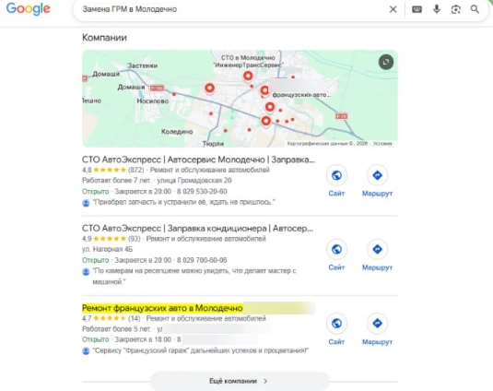493x391 pixels.
Task: Click the (14) reviews count
Action: pos(135,318)
